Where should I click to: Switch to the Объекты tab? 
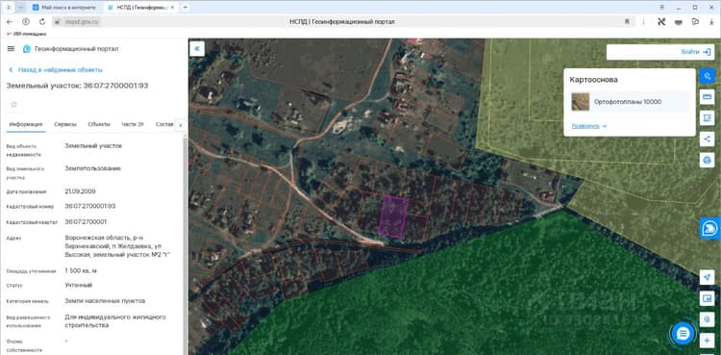pyautogui.click(x=99, y=124)
